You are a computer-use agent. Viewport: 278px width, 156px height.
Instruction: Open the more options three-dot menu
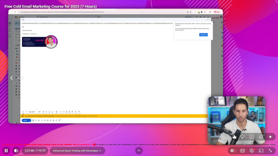[x=62, y=121]
